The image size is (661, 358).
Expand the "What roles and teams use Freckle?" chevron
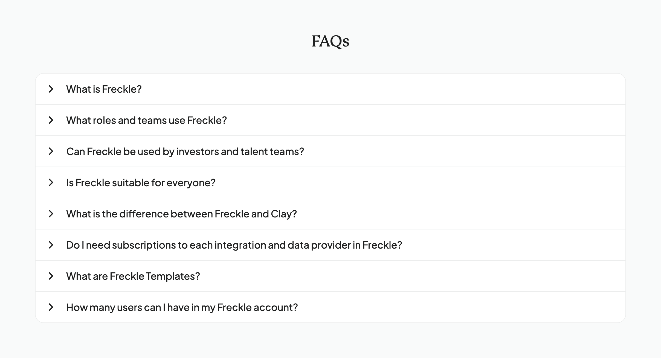[51, 120]
